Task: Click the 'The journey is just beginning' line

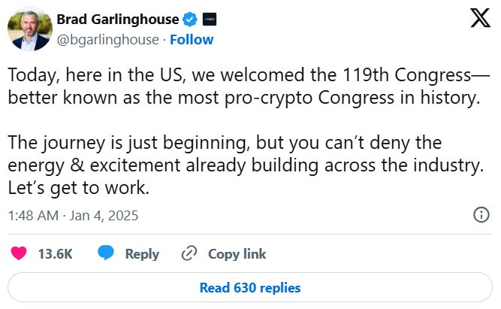Action: click(225, 143)
